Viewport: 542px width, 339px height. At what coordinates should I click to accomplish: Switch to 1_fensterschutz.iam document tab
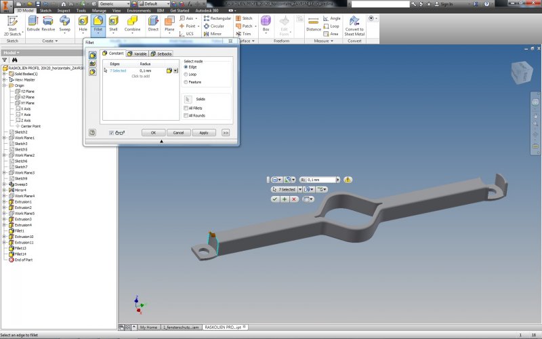181,327
